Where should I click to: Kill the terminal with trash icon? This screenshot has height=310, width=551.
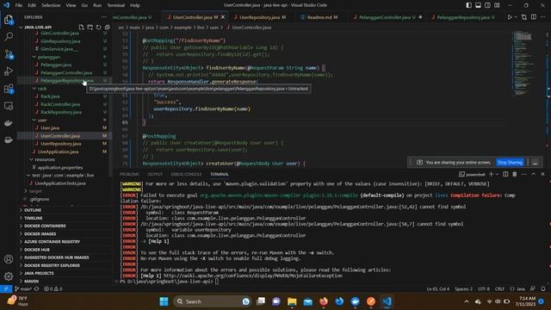click(515, 174)
